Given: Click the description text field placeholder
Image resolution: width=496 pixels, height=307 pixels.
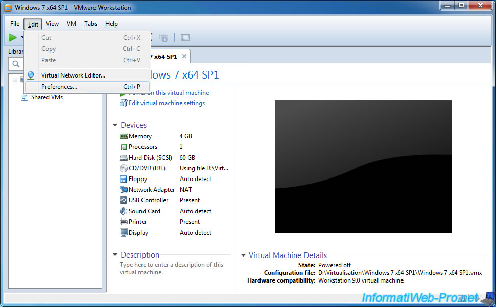Looking at the screenshot, I should click(x=172, y=268).
